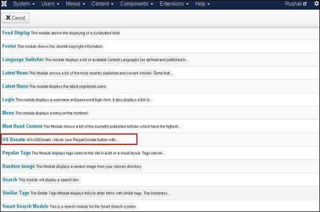Select the Footer module
This screenshot has height=212, width=320.
[x=9, y=46]
